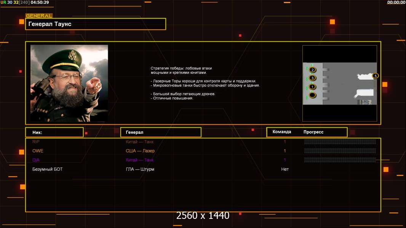Click the 04:50:29 clock readout
The width and height of the screenshot is (406, 228).
coord(40,2)
